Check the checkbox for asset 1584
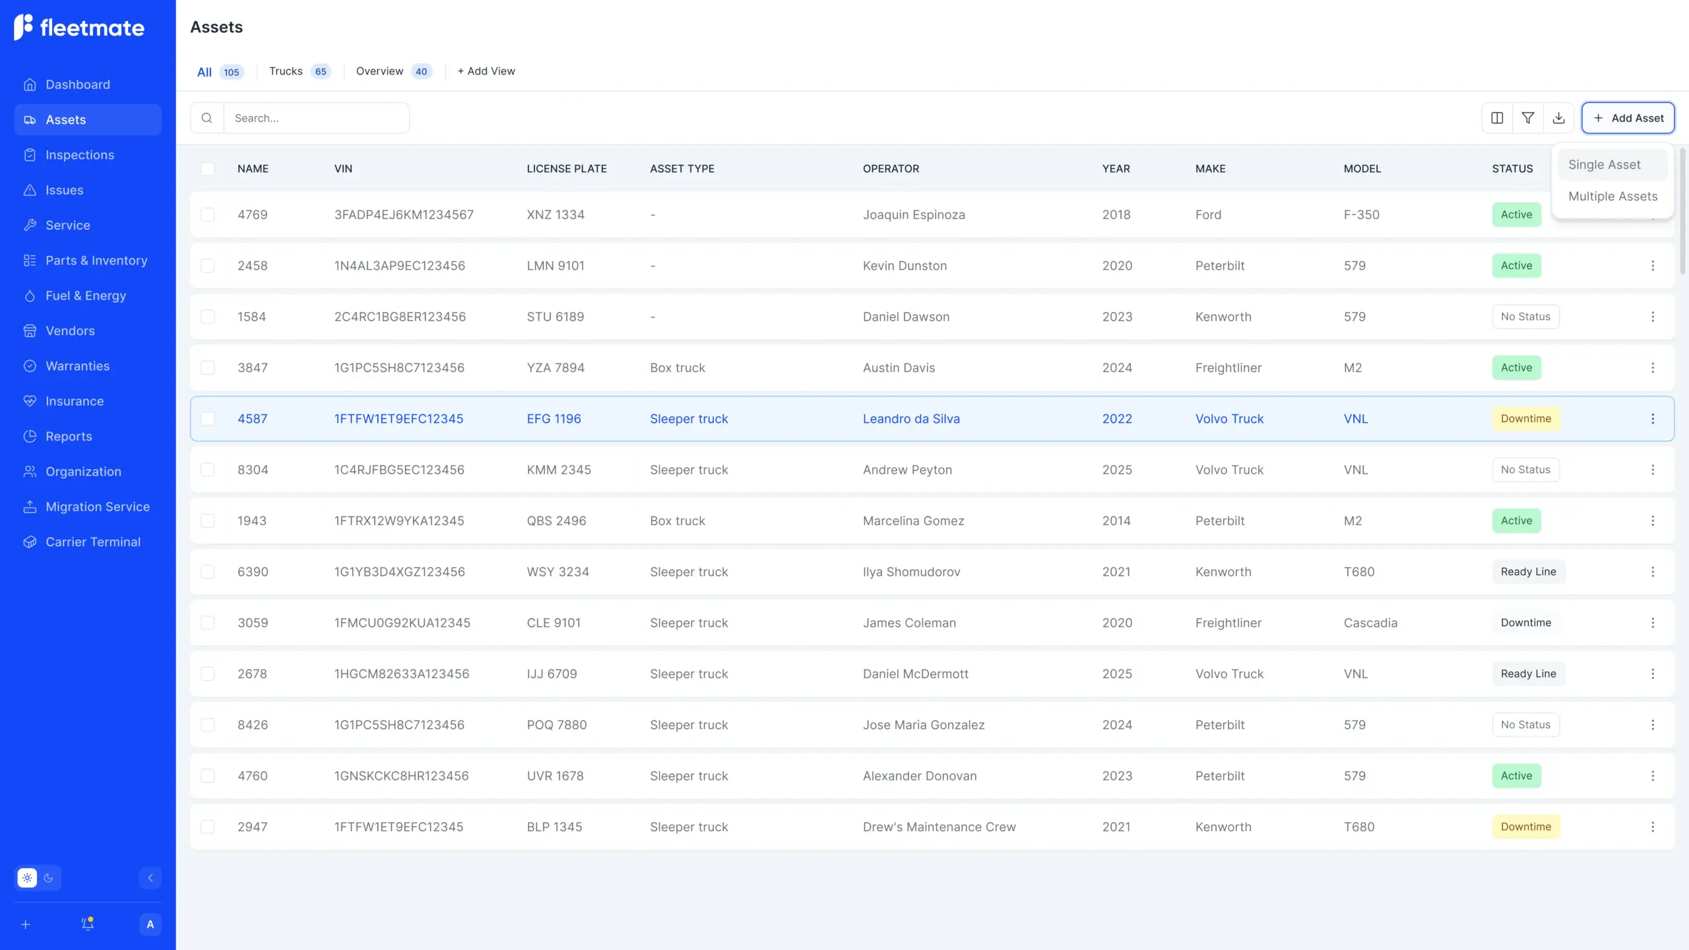Image resolution: width=1689 pixels, height=950 pixels. point(208,317)
